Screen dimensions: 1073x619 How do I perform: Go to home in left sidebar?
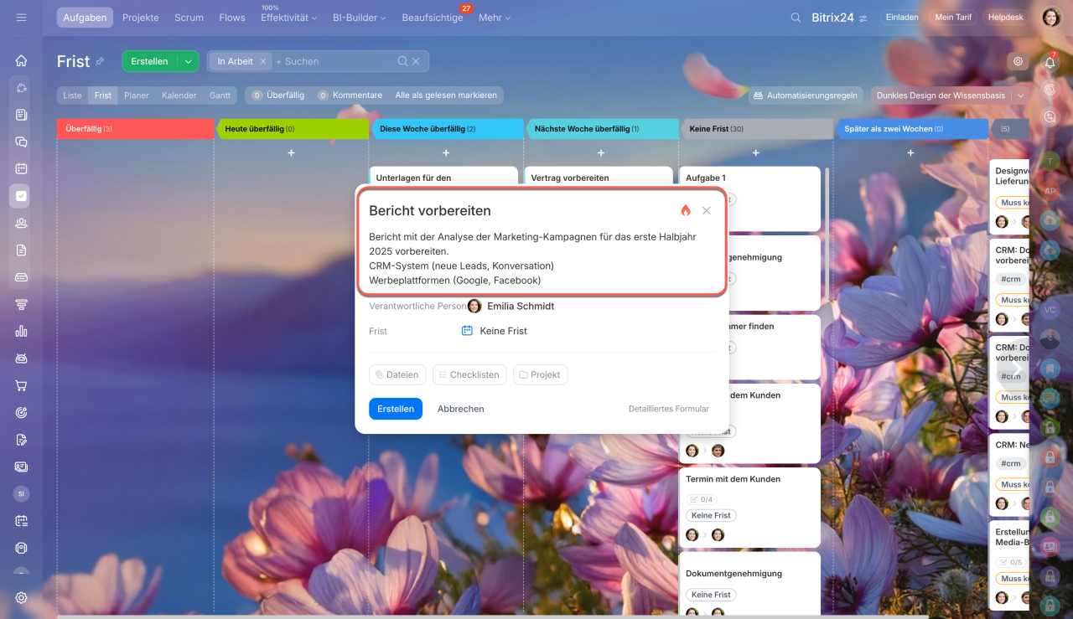(21, 60)
